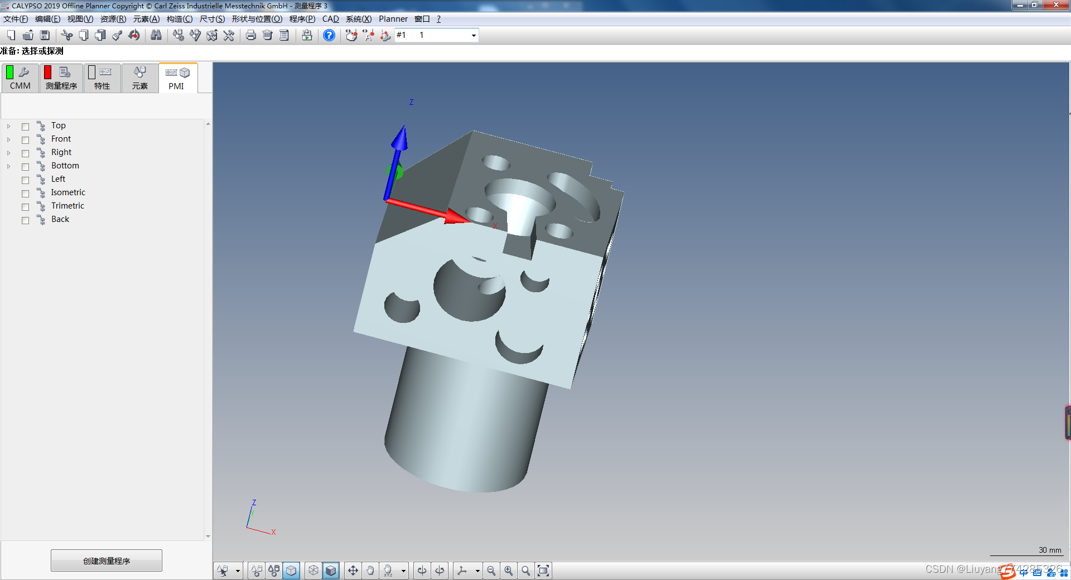Open the #1 stylus dropdown

(474, 35)
